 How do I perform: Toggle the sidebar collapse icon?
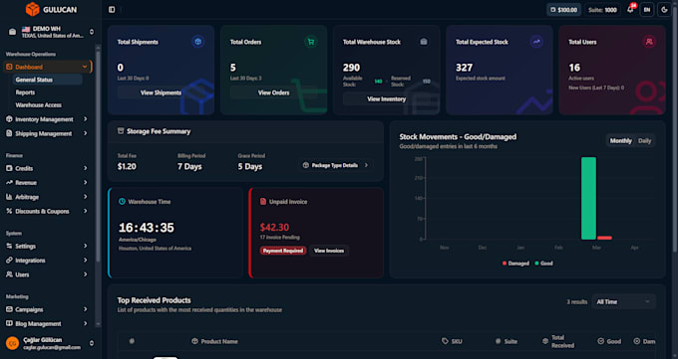point(112,10)
